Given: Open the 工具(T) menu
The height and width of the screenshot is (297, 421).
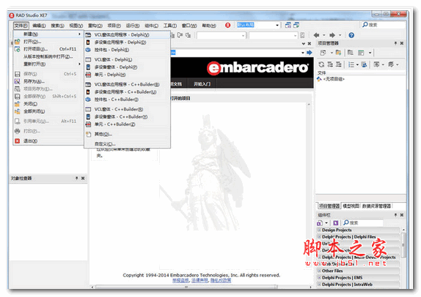Looking at the screenshot, I should point(170,26).
